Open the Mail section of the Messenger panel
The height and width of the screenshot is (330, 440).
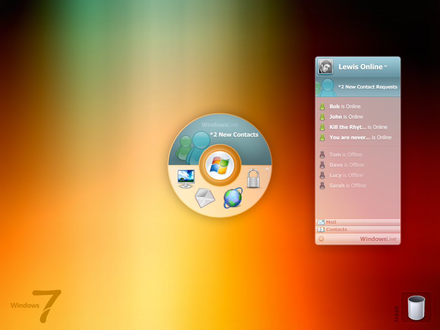(331, 222)
